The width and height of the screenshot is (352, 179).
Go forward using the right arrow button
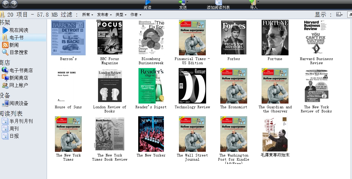point(14,4)
